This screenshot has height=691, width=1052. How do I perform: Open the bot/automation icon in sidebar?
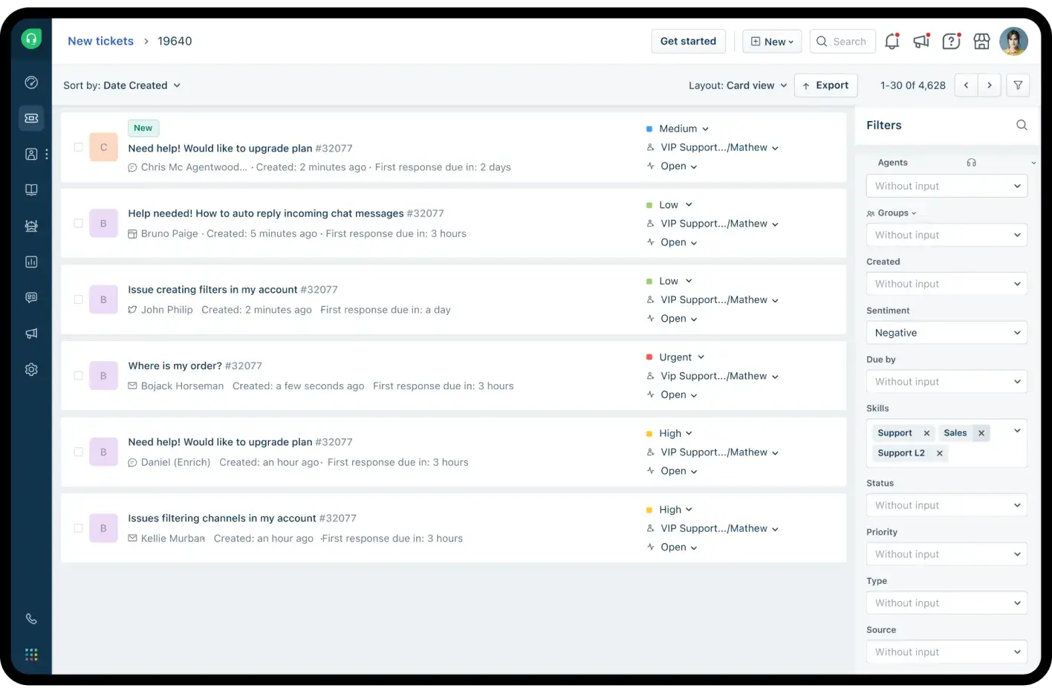tap(31, 226)
